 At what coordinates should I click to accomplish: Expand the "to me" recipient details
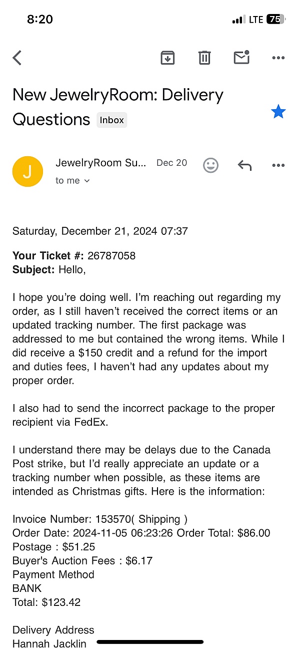tap(73, 181)
